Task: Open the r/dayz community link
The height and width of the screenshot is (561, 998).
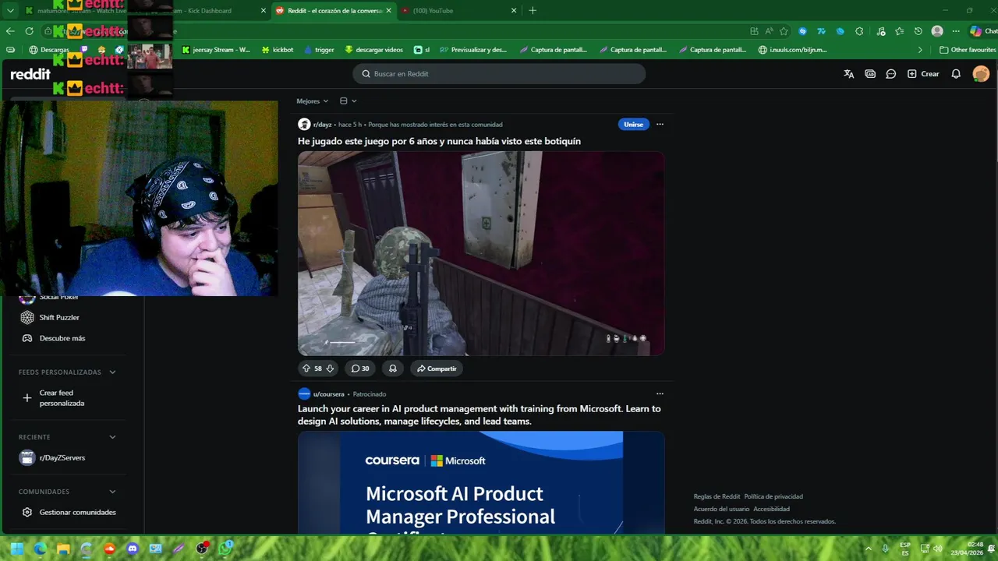Action: tap(322, 125)
